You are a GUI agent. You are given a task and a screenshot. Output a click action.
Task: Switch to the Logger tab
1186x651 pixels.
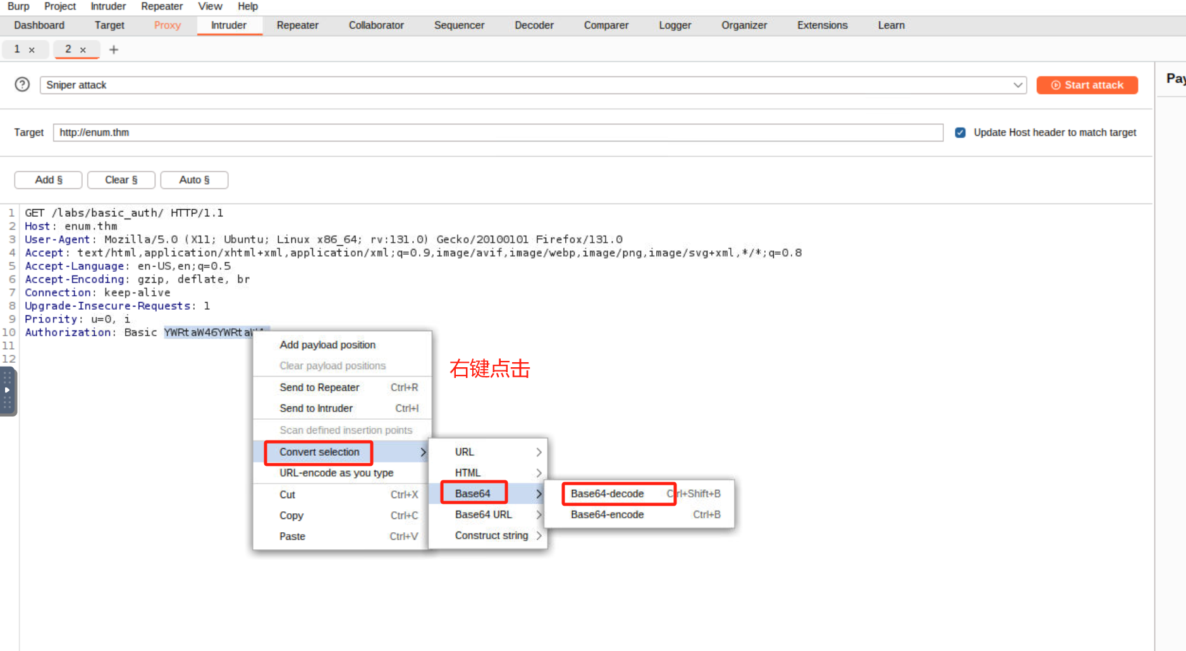point(675,25)
